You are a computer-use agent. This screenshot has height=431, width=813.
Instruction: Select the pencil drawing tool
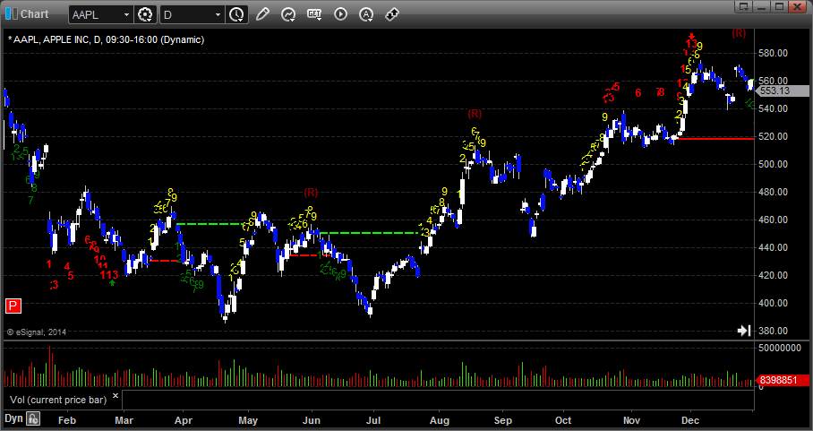click(x=262, y=14)
